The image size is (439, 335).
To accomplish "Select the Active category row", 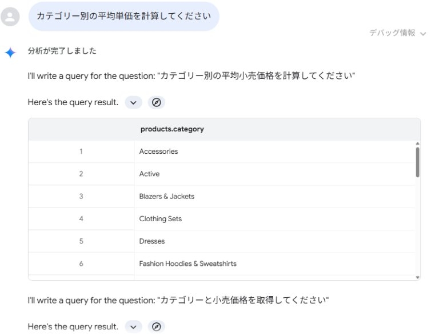I will pos(149,174).
